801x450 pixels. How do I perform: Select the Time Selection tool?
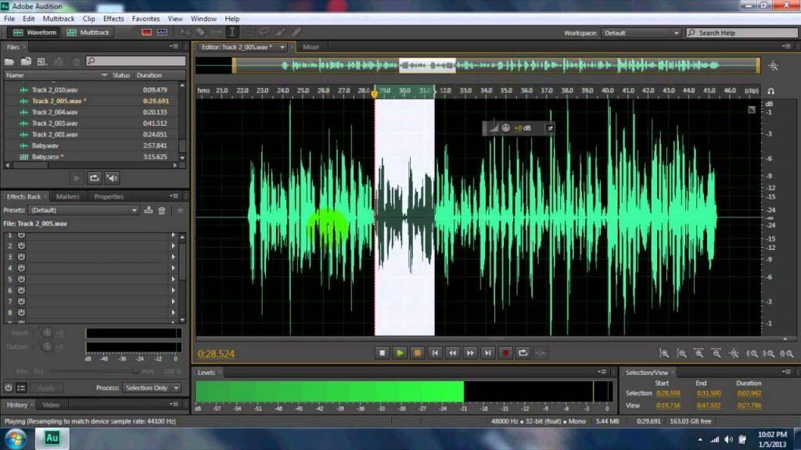click(x=232, y=32)
